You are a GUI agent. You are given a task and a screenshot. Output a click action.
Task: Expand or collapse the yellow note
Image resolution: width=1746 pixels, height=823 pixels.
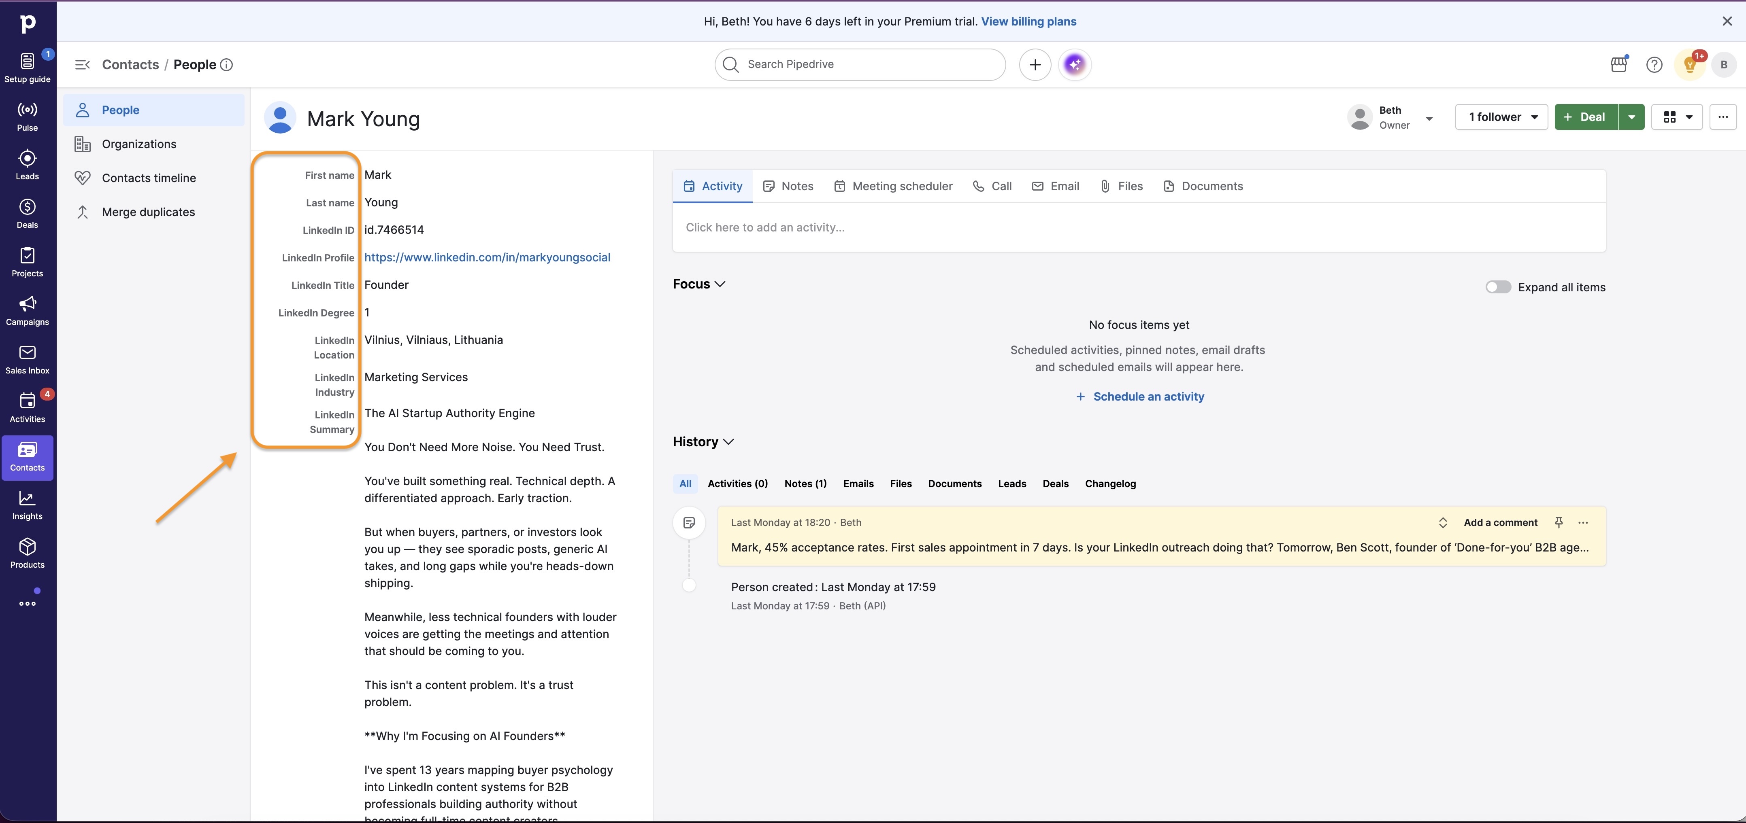[x=1442, y=522]
